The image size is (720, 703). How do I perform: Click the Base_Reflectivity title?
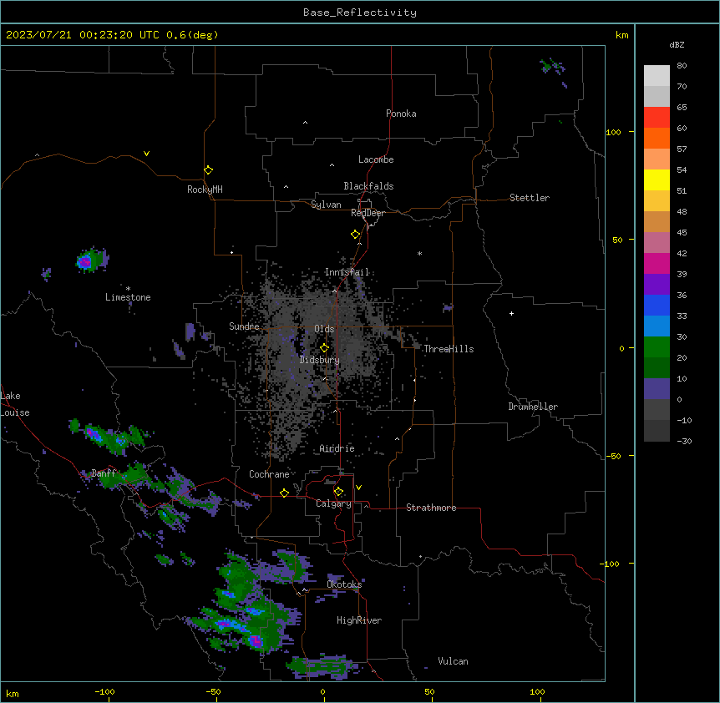pos(360,13)
